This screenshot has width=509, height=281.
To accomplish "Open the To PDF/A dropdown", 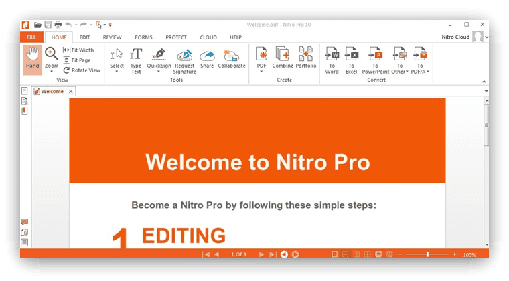I will (428, 72).
